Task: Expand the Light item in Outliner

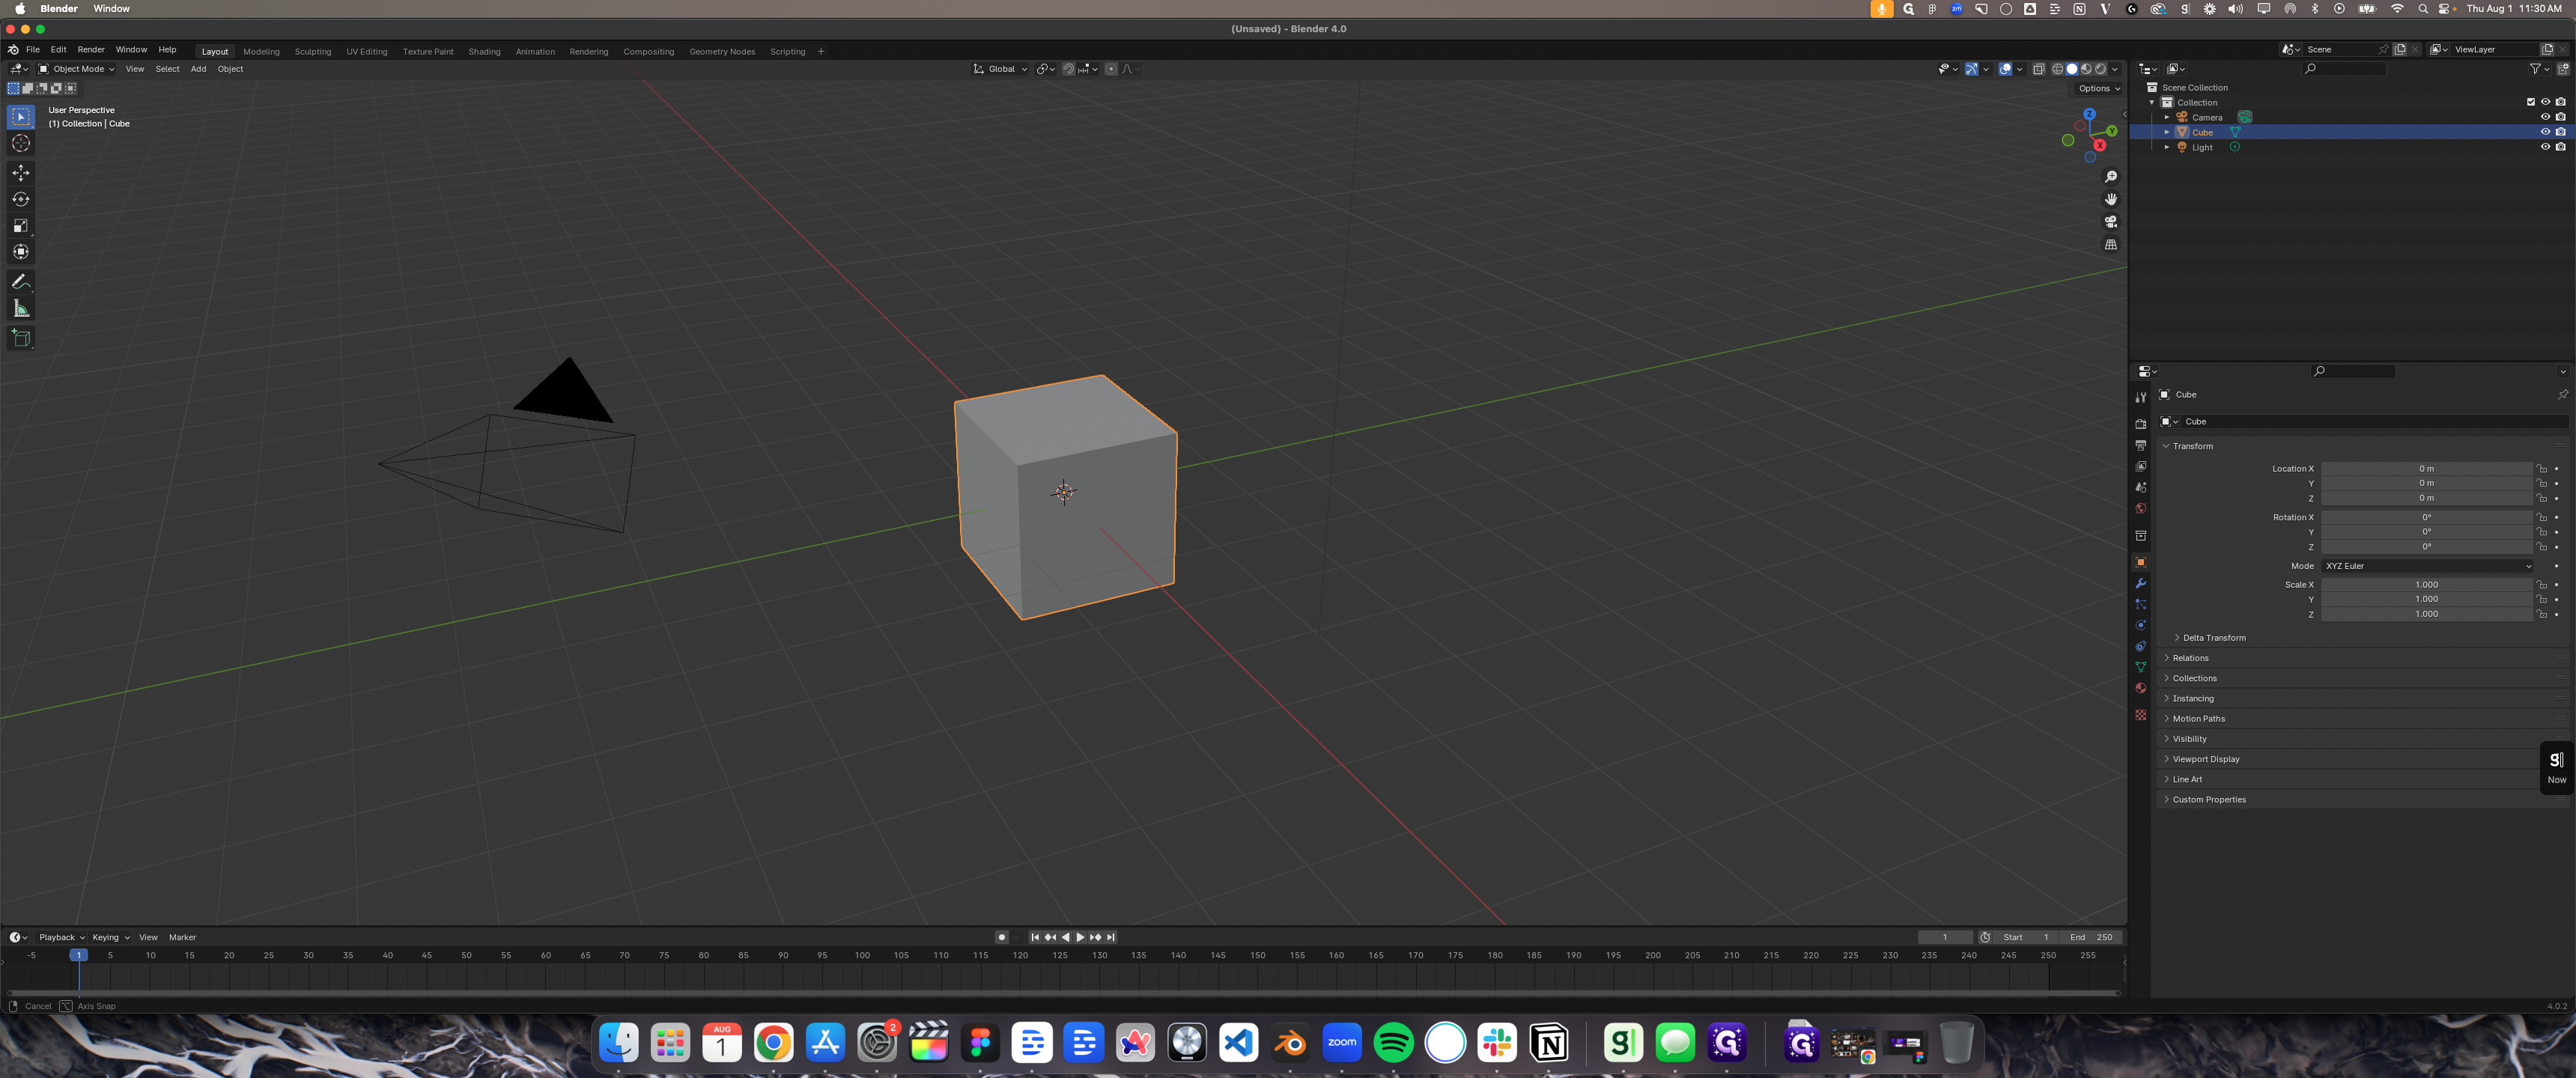Action: click(2167, 147)
